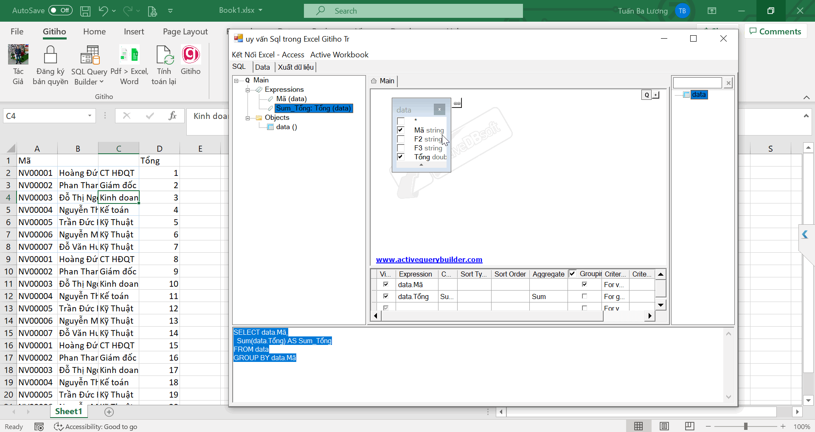
Task: Open the Insert Function fx button
Action: (172, 116)
